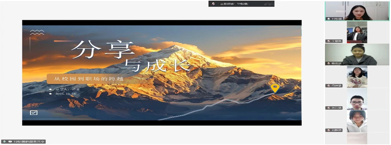Click the mic icon on 杨若淑's video label

pyautogui.click(x=328, y=63)
